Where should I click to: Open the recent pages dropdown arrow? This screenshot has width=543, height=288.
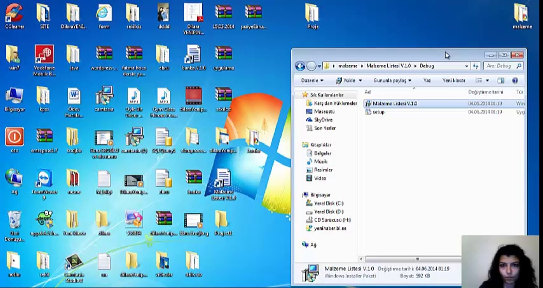(319, 66)
